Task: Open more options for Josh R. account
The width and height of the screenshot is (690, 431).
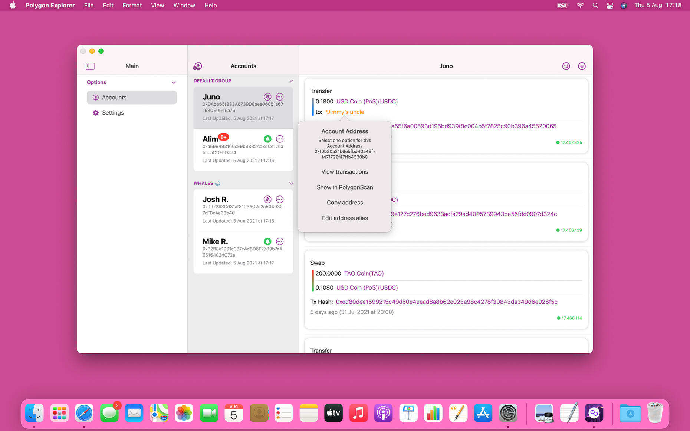Action: [280, 199]
